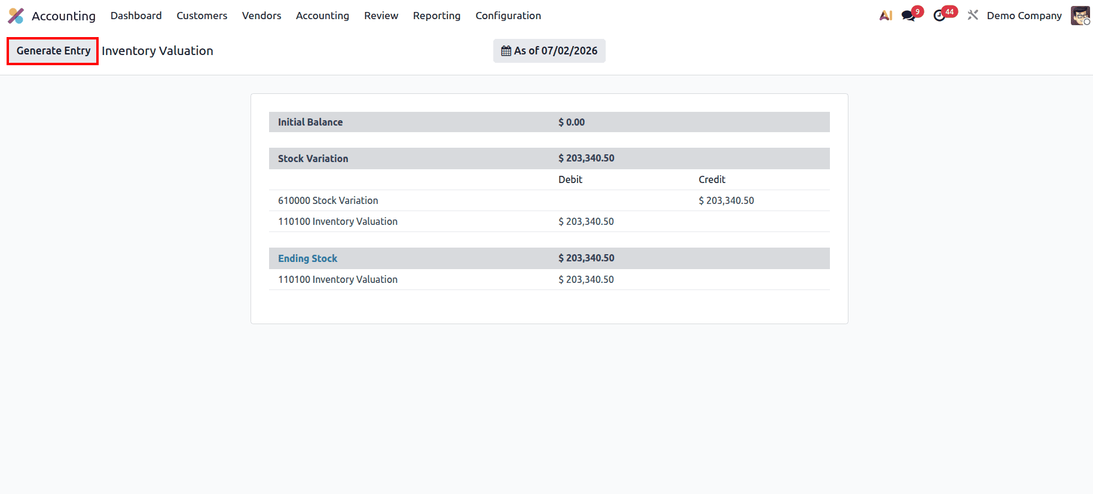The height and width of the screenshot is (494, 1093).
Task: Click 110100 Inventory Valuation under Ending Stock
Action: pos(337,279)
